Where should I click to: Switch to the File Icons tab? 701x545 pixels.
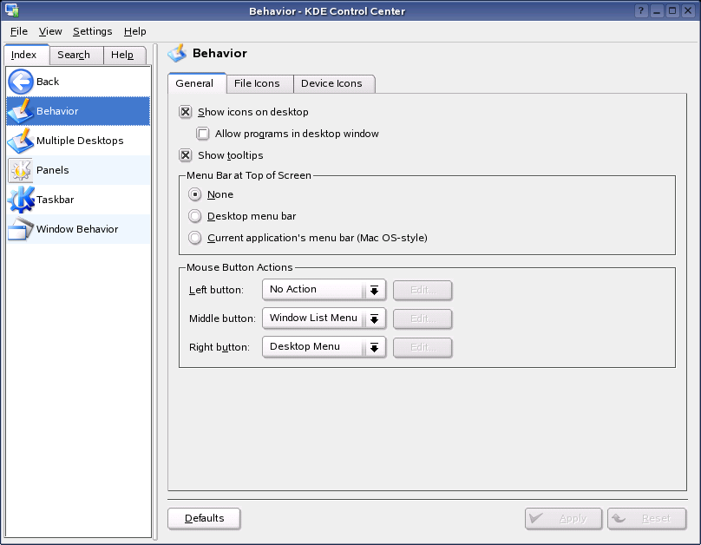click(259, 83)
